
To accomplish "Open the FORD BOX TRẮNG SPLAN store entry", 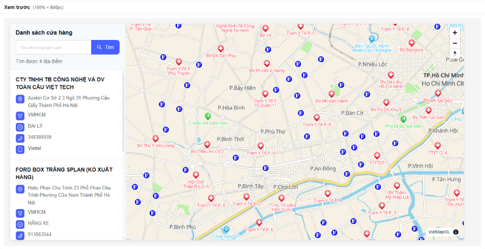I will pyautogui.click(x=64, y=173).
